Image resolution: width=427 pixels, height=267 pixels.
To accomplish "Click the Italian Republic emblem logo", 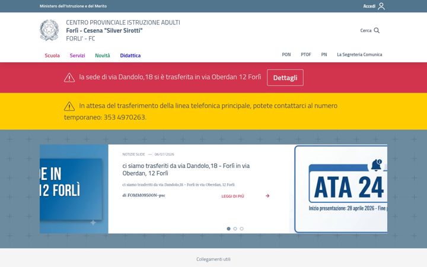I will click(x=49, y=30).
